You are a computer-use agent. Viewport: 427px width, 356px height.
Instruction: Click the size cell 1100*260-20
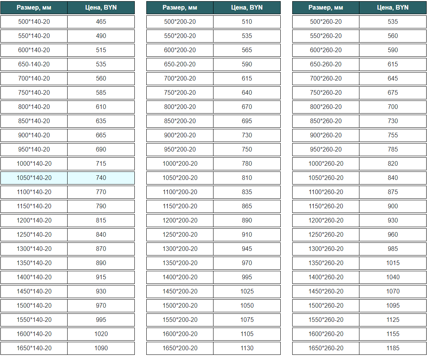pos(326,192)
